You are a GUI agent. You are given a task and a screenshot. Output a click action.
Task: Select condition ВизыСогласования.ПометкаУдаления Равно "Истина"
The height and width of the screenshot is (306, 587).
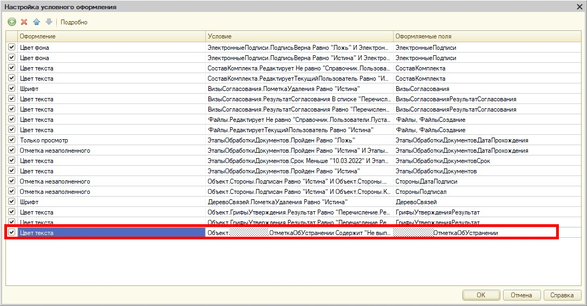point(299,89)
